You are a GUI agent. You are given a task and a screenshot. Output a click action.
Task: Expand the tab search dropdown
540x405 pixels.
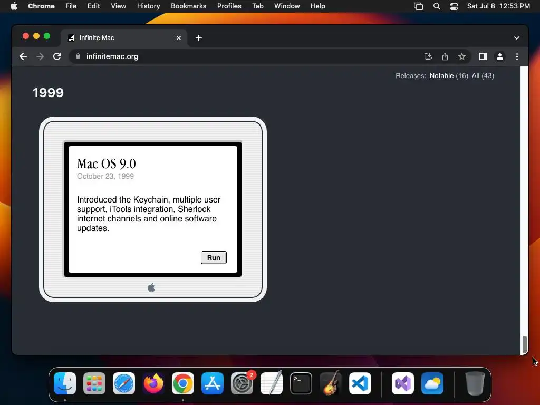pos(517,38)
